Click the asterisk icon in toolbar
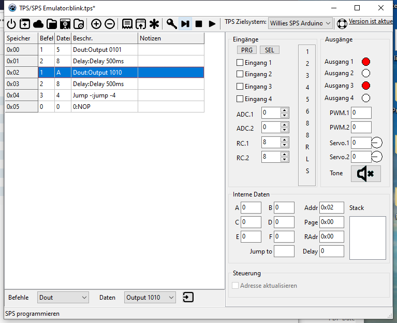This screenshot has width=397, height=323. pos(154,24)
